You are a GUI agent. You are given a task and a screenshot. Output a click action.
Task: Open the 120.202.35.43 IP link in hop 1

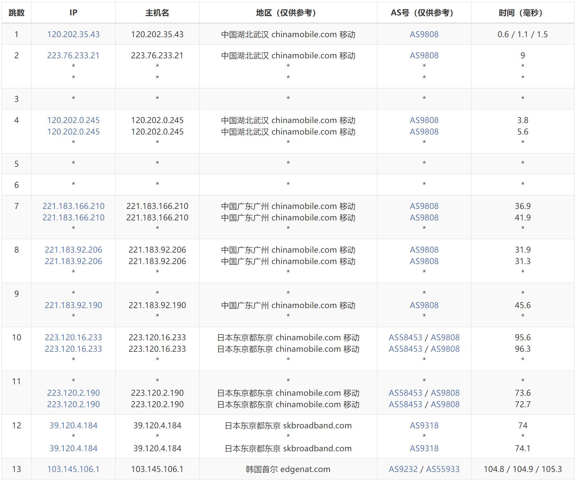73,34
